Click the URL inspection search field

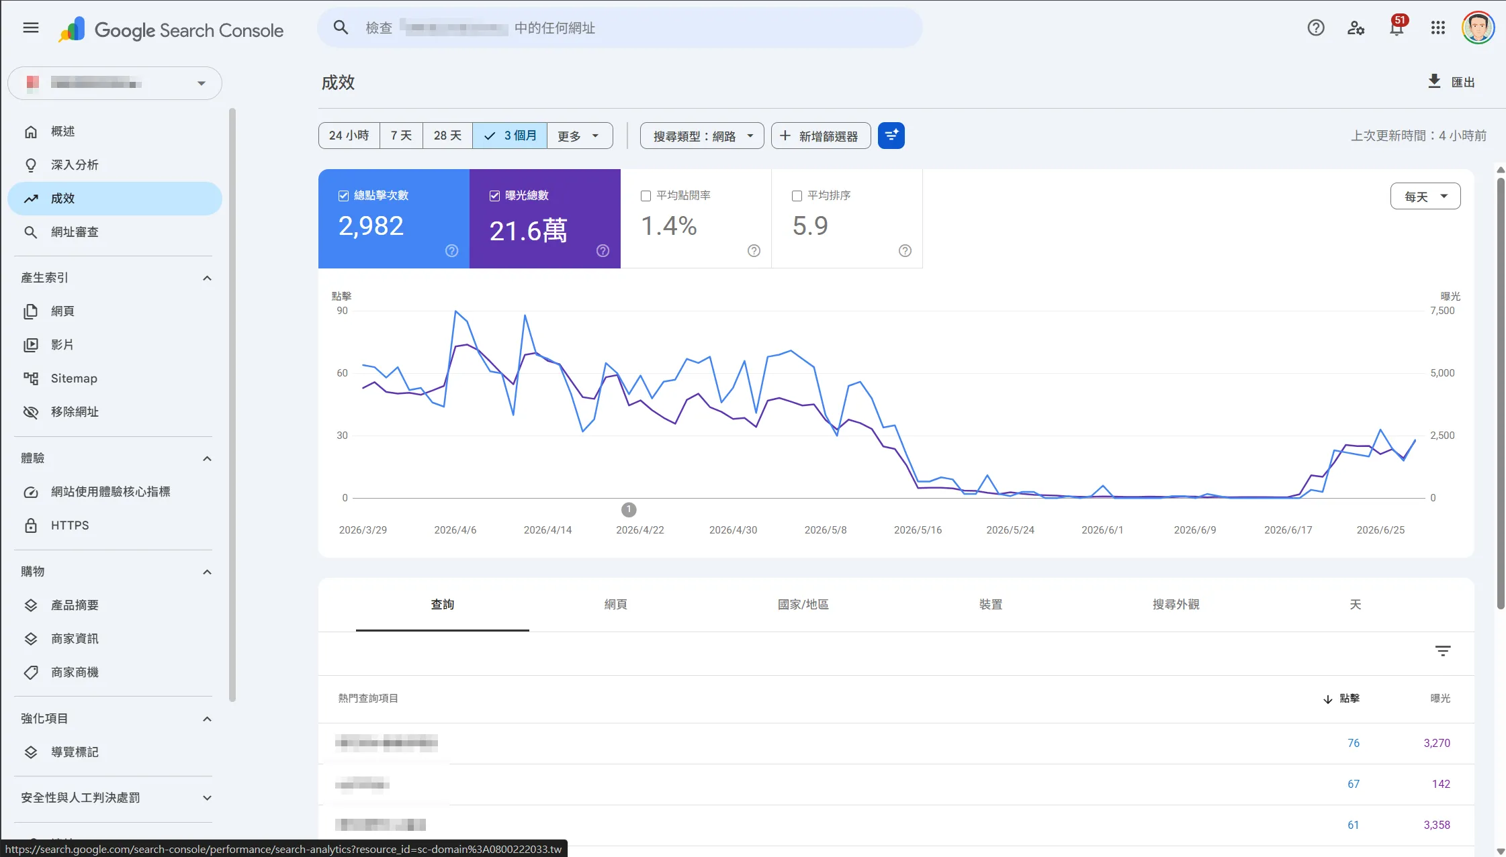[619, 28]
